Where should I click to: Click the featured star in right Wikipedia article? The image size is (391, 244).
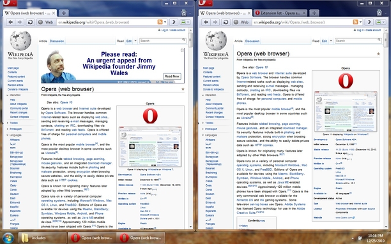(378, 54)
